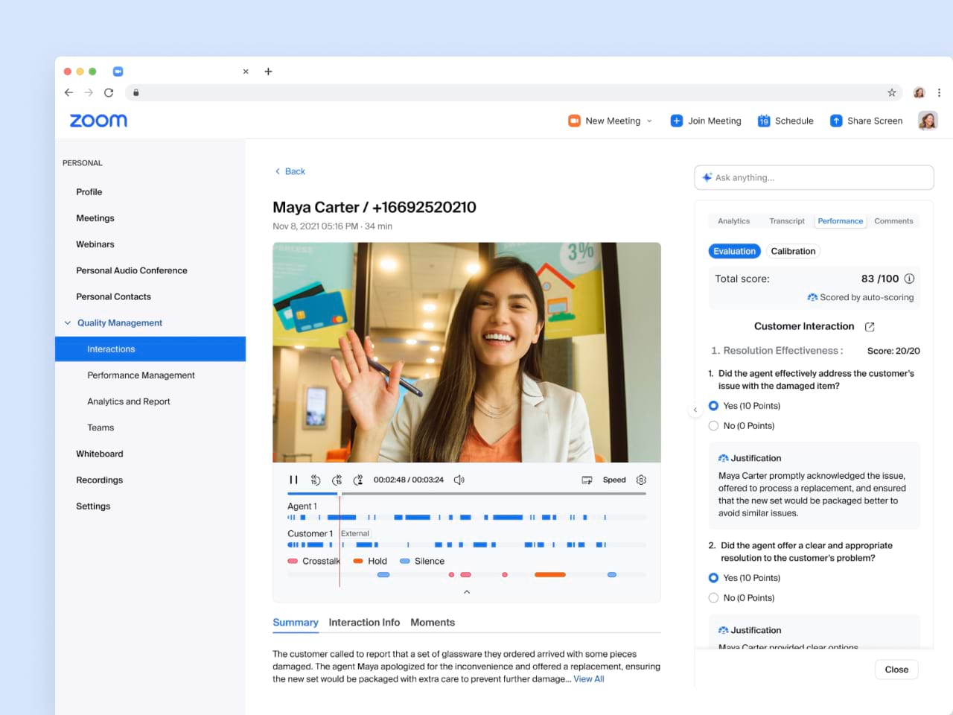Select Yes for damaged item question
Screen dimensions: 953x715
point(713,406)
